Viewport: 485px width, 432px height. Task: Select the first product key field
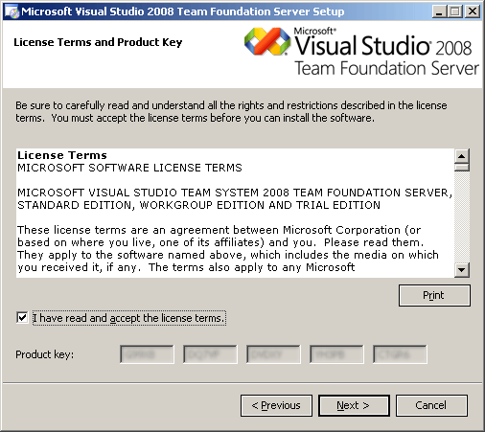[x=147, y=354]
